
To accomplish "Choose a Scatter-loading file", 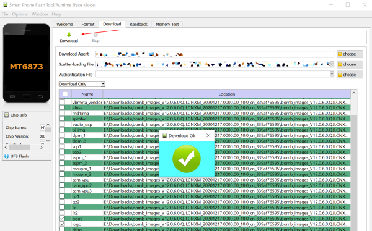I will (350, 64).
